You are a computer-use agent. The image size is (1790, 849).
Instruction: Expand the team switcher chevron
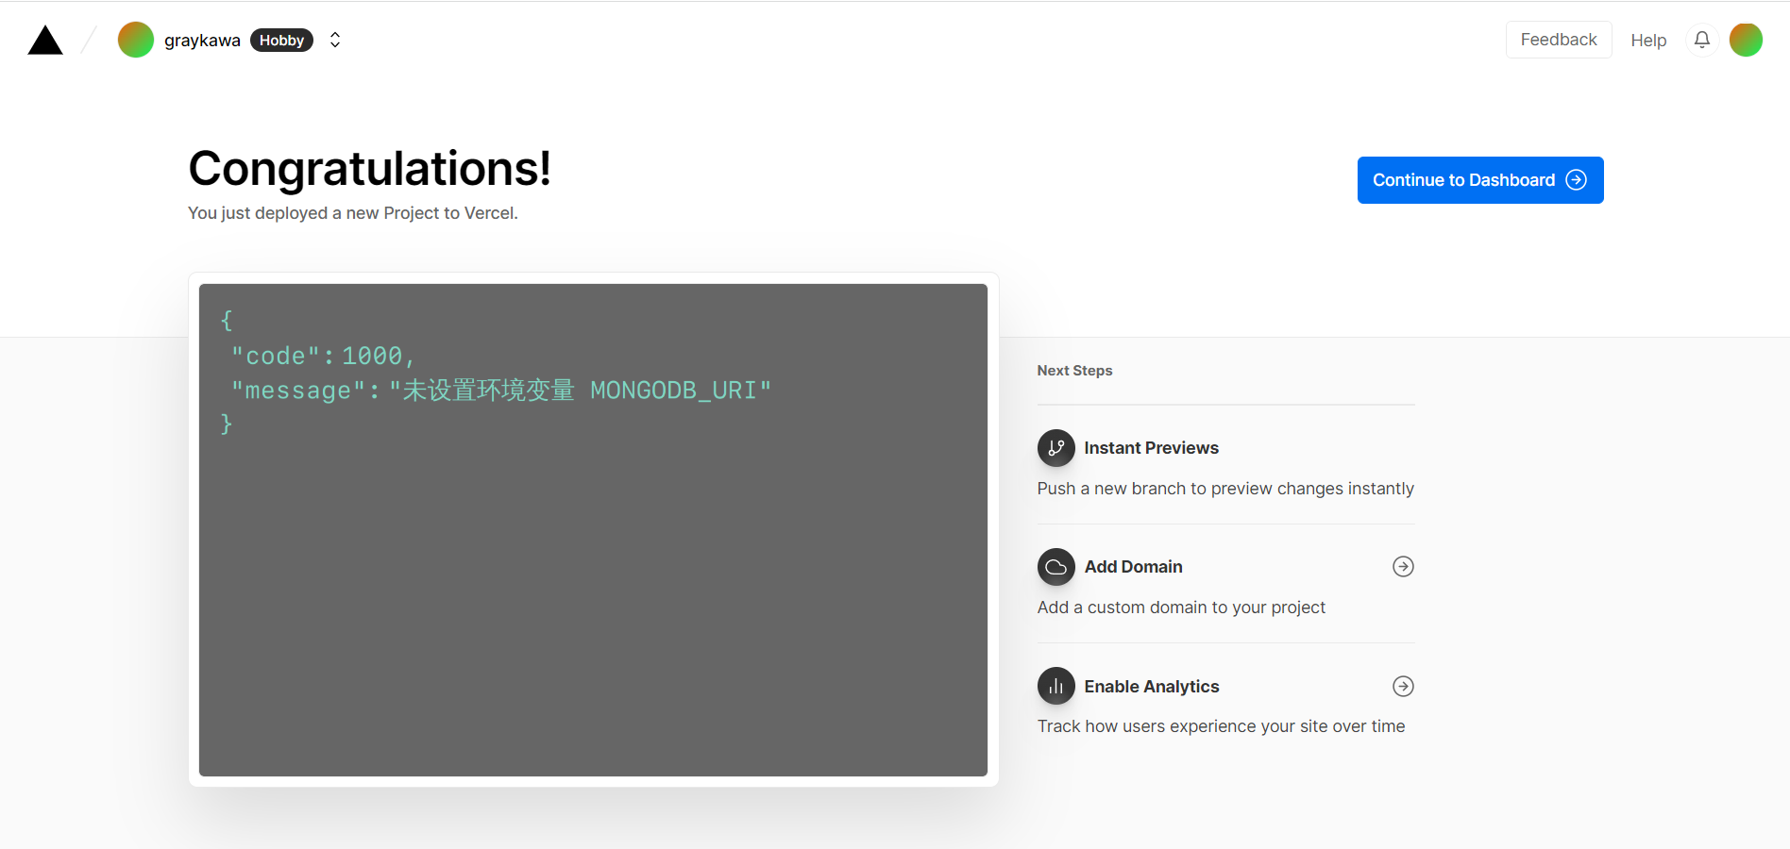tap(335, 40)
